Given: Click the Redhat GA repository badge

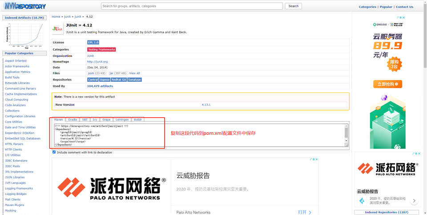Looking at the screenshot, I should coord(119,80).
